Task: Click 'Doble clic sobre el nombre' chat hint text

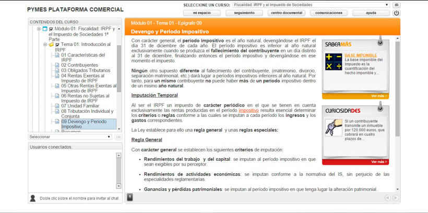Action: [x=79, y=198]
